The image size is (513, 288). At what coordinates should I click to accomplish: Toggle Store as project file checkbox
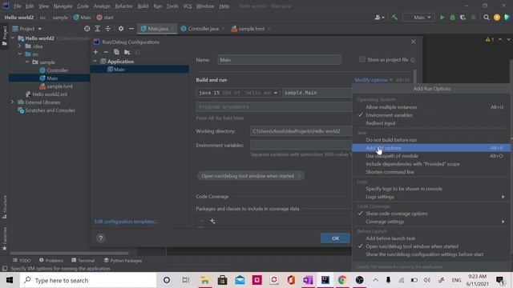tap(362, 59)
